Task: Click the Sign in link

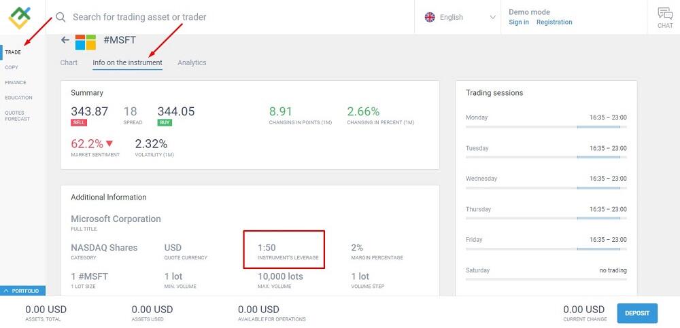Action: tap(519, 22)
